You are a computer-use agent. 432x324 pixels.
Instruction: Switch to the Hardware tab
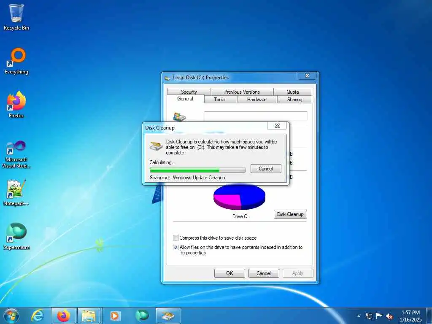click(257, 100)
